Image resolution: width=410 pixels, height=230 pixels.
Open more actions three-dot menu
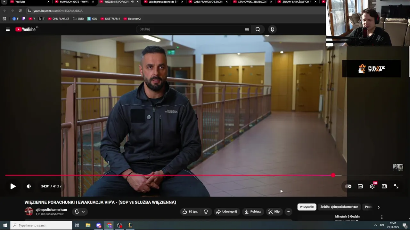click(288, 211)
